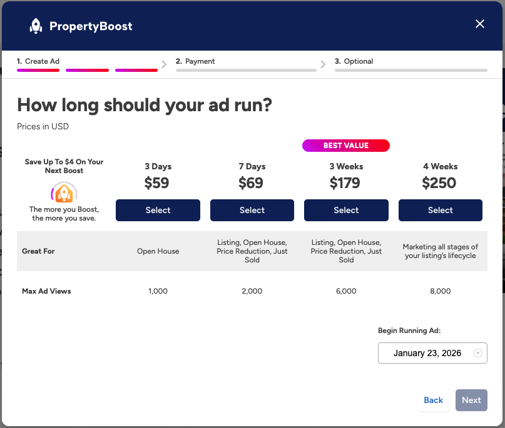Click the gray Payment progress bar

(x=245, y=71)
